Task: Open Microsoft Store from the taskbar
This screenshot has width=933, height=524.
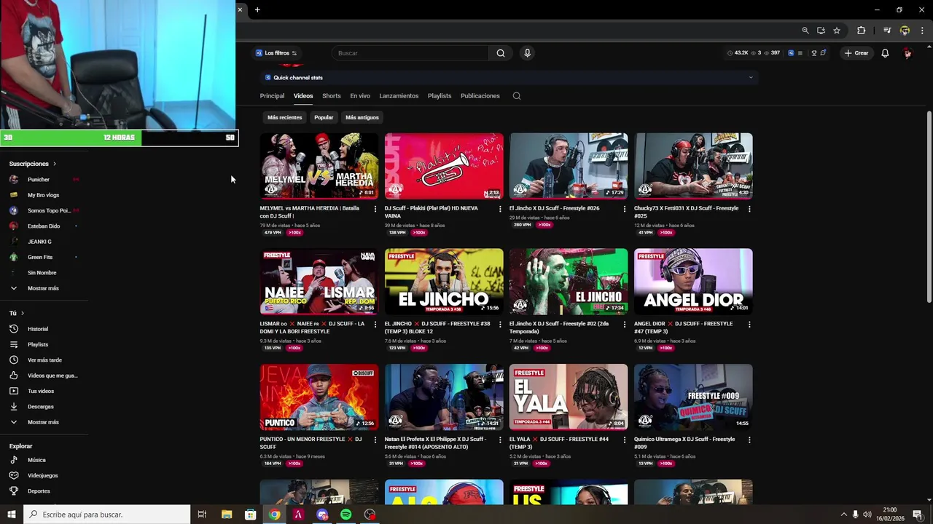Action: [250, 515]
